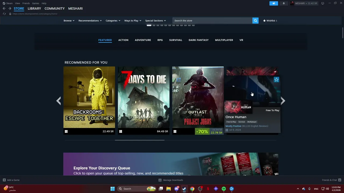Screen dimensions: 344x193
Task: Open announcements via the blue megaphone icon
Action: (274, 3)
